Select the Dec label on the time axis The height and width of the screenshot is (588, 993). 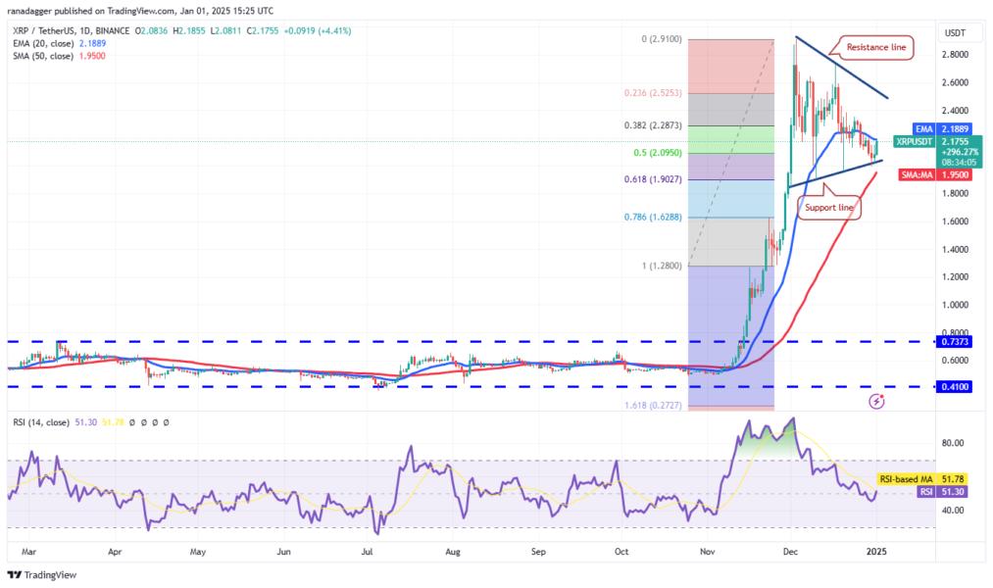[791, 552]
